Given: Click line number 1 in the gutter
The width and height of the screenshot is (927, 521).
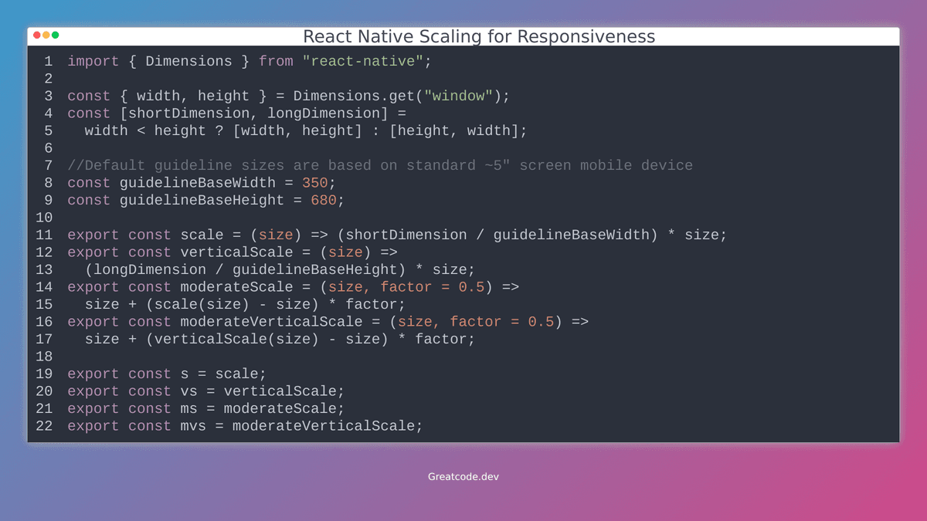Looking at the screenshot, I should (x=48, y=60).
